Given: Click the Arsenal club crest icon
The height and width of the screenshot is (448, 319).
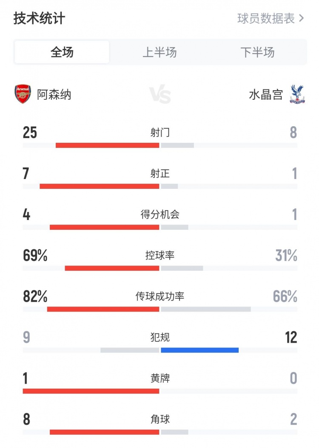Looking at the screenshot, I should (23, 94).
